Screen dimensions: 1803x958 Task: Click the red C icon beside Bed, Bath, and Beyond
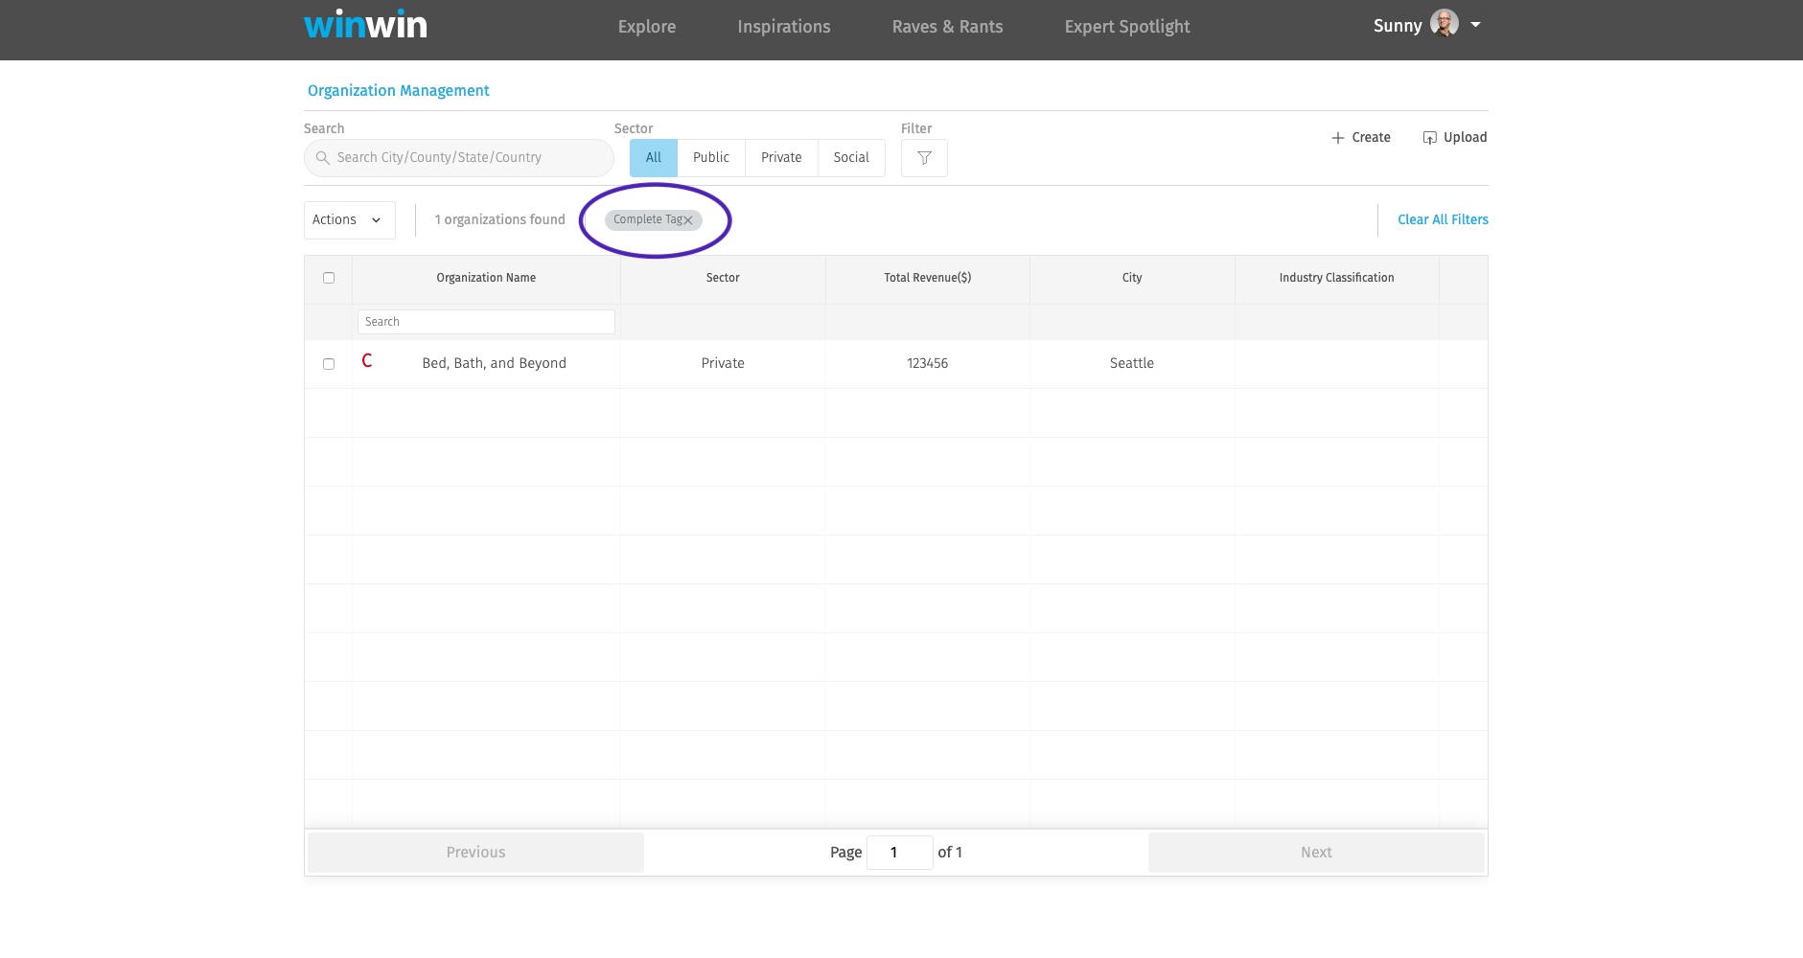pos(368,361)
